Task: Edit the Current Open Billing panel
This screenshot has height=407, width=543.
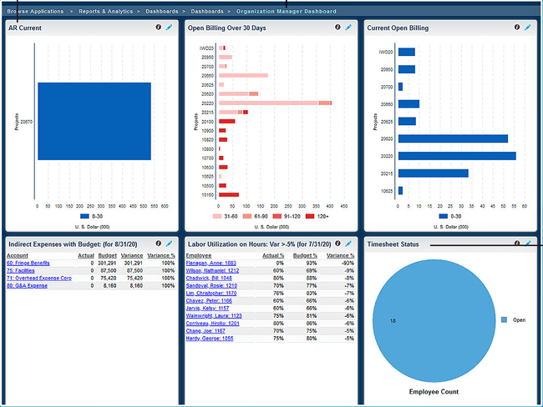Action: coord(528,28)
